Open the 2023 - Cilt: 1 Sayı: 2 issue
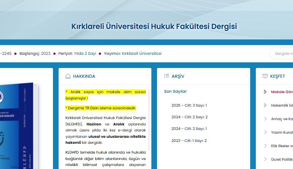Screen dimensions: 293x169 [x=189, y=141]
